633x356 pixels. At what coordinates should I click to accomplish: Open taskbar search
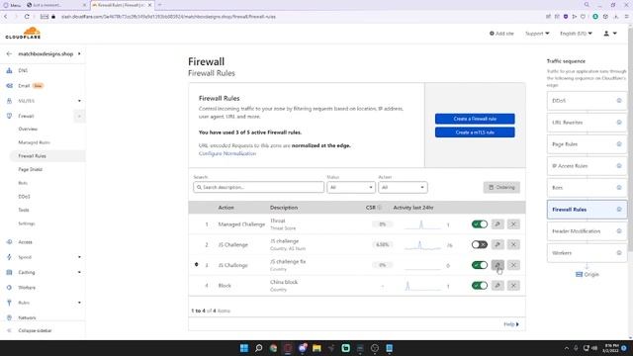[x=259, y=348]
